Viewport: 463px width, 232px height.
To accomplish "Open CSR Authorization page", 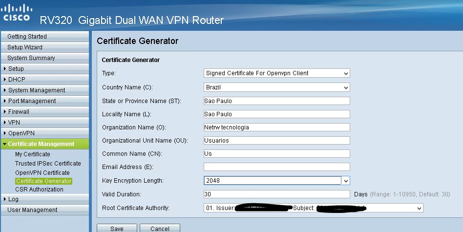I will click(x=39, y=189).
